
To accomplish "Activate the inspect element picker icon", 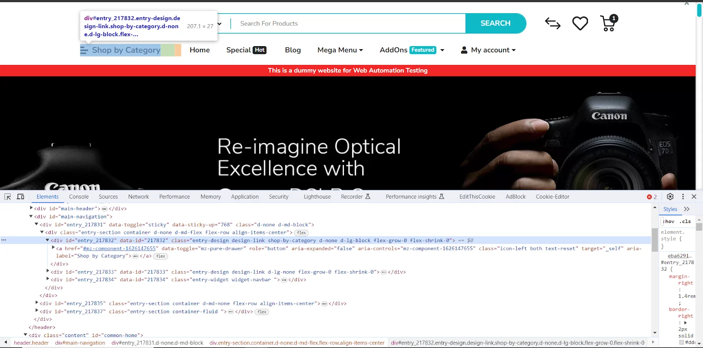I will click(7, 197).
